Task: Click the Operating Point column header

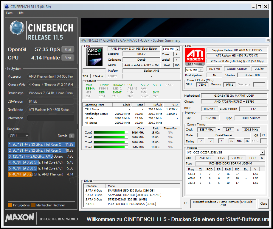Action: click(98, 105)
